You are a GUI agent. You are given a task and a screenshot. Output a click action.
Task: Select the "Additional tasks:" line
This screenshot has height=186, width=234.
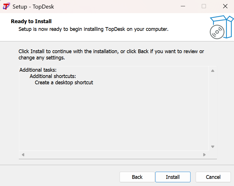pyautogui.click(x=38, y=70)
